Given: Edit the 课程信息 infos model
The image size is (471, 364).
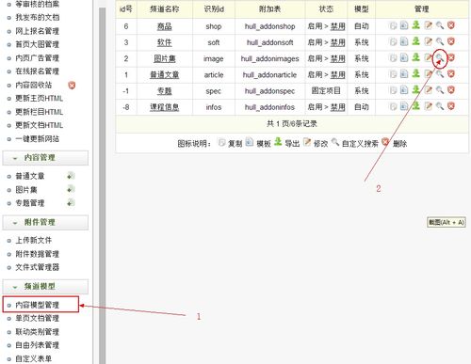Looking at the screenshot, I should pyautogui.click(x=428, y=106).
